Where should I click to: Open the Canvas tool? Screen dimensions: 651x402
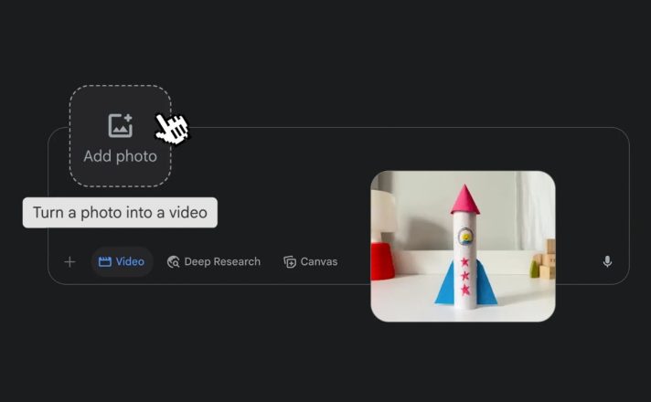[x=311, y=262]
